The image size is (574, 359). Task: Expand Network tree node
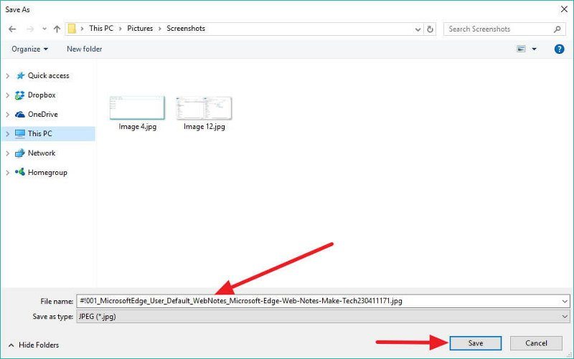7,153
